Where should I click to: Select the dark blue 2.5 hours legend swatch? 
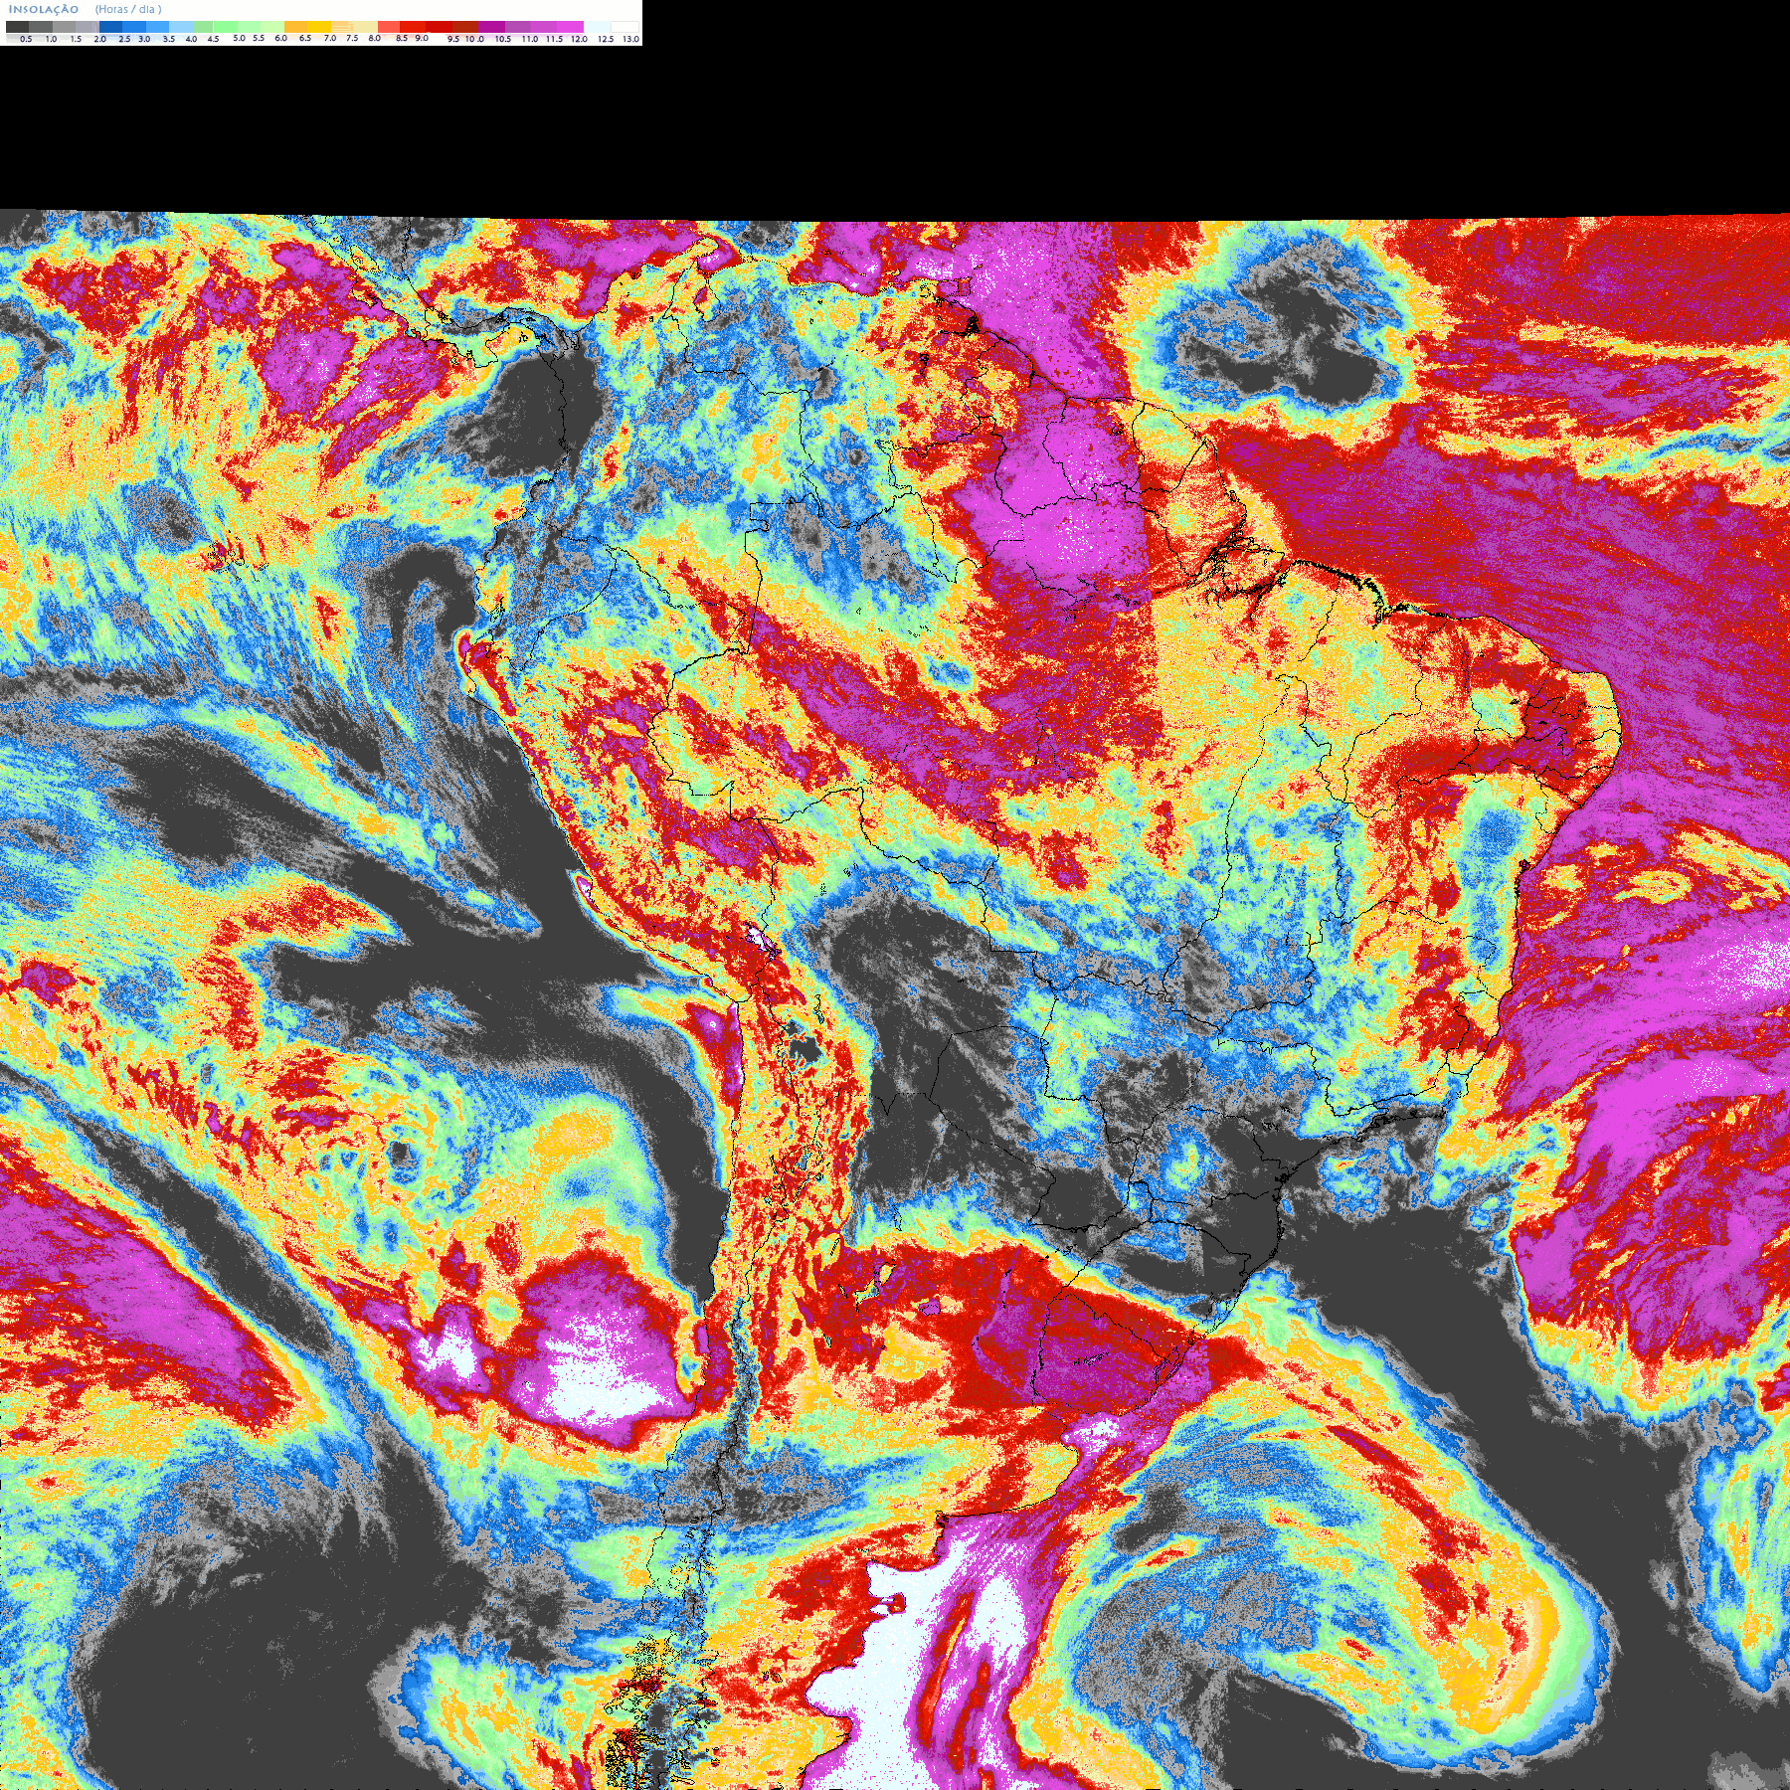(110, 27)
